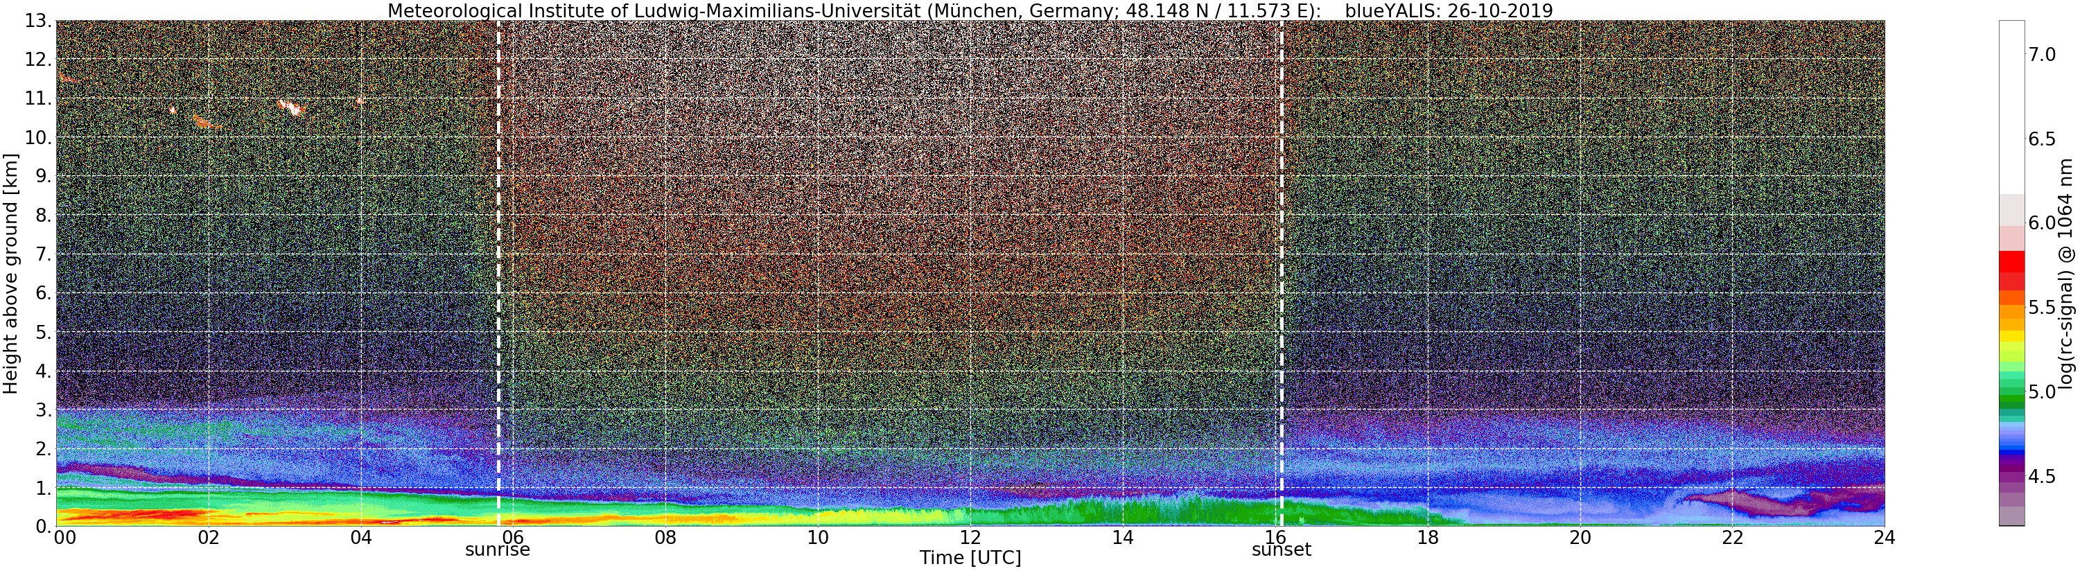This screenshot has width=2080, height=571.
Task: Select the 'sunrise' label below the time axis
Action: tap(498, 550)
